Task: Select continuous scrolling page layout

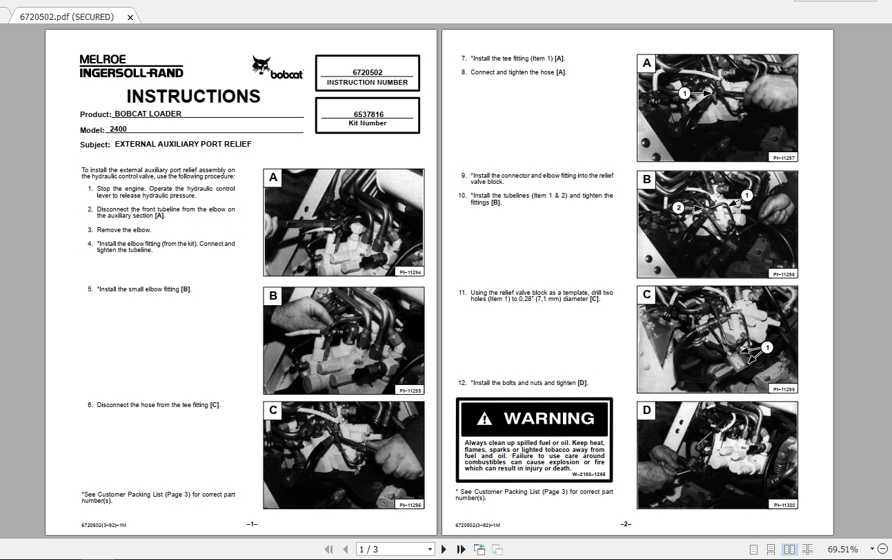Action: (771, 549)
